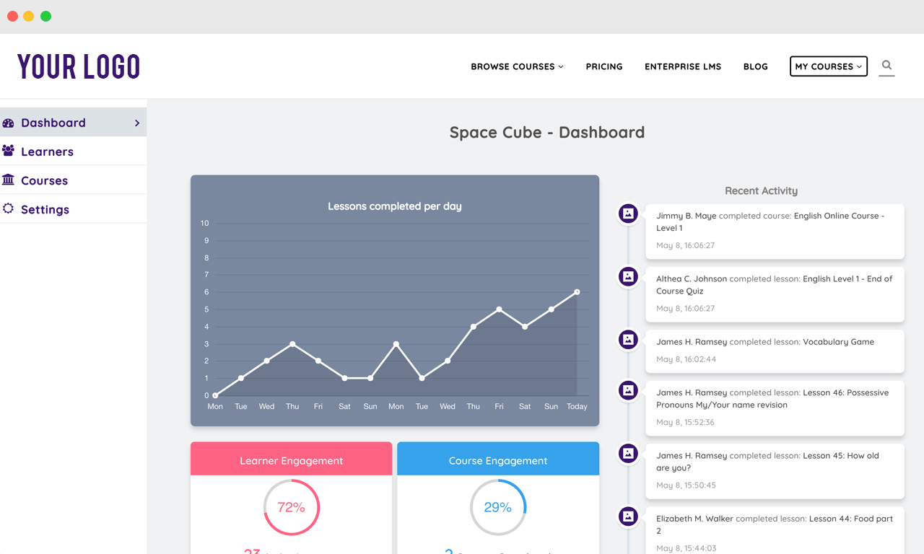This screenshot has width=924, height=554.
Task: Select the Lesson 45: How old are you activity card
Action: tap(774, 470)
